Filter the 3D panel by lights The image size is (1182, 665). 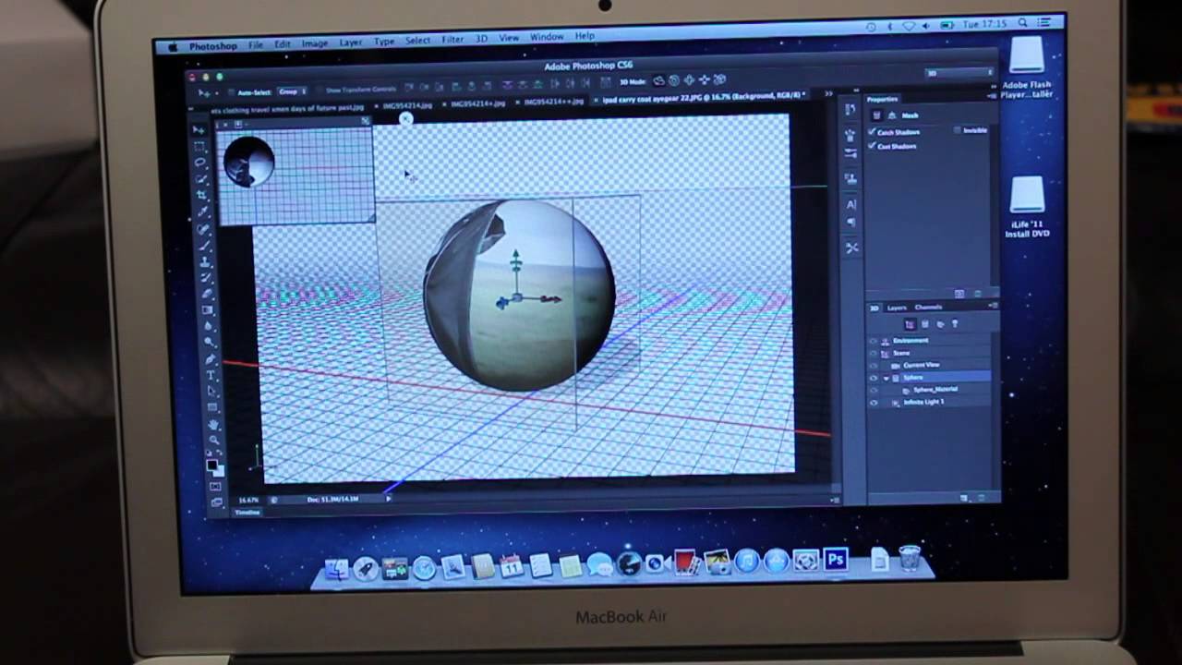[x=955, y=324]
